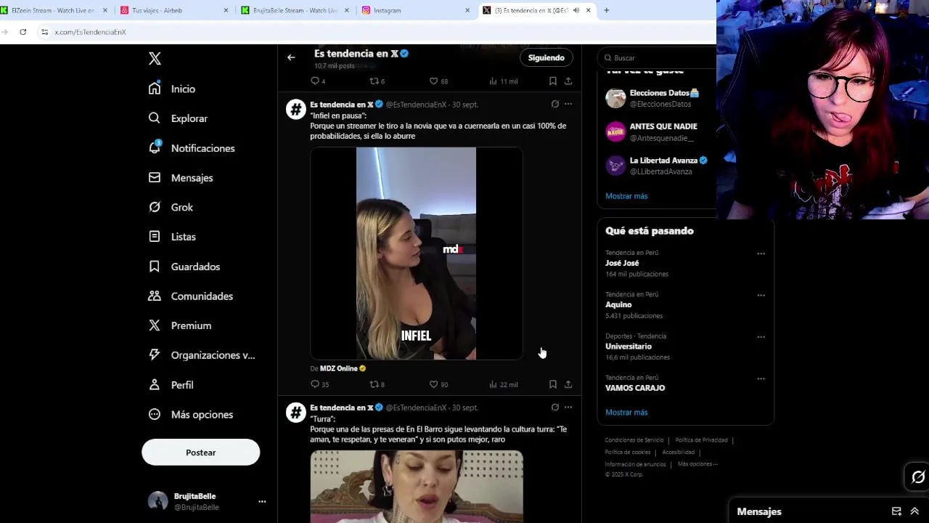Open Grok explain icon on 'Turra' post
The width and height of the screenshot is (929, 523).
554,407
